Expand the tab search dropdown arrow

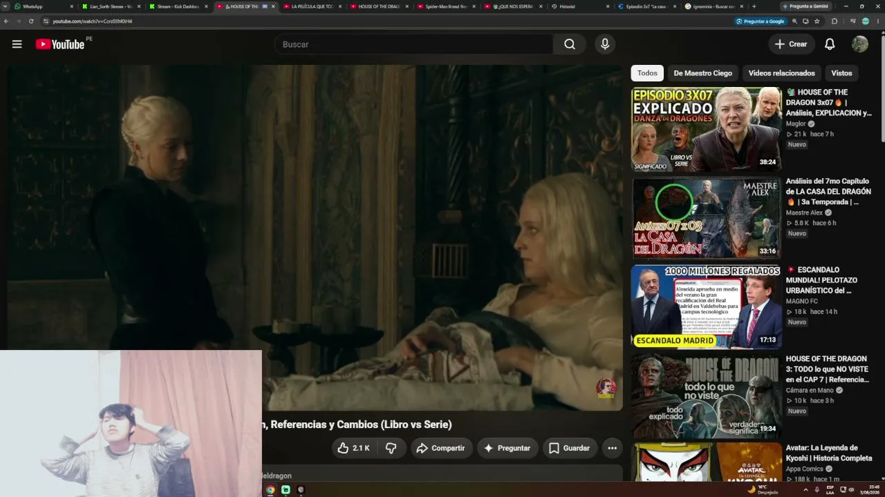[6, 6]
